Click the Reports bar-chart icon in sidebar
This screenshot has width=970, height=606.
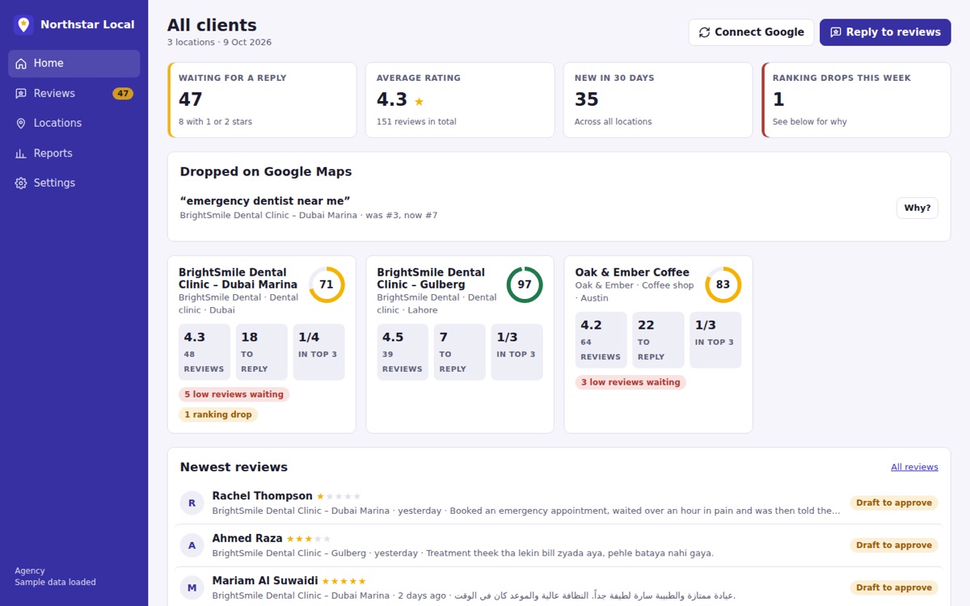[x=21, y=153]
